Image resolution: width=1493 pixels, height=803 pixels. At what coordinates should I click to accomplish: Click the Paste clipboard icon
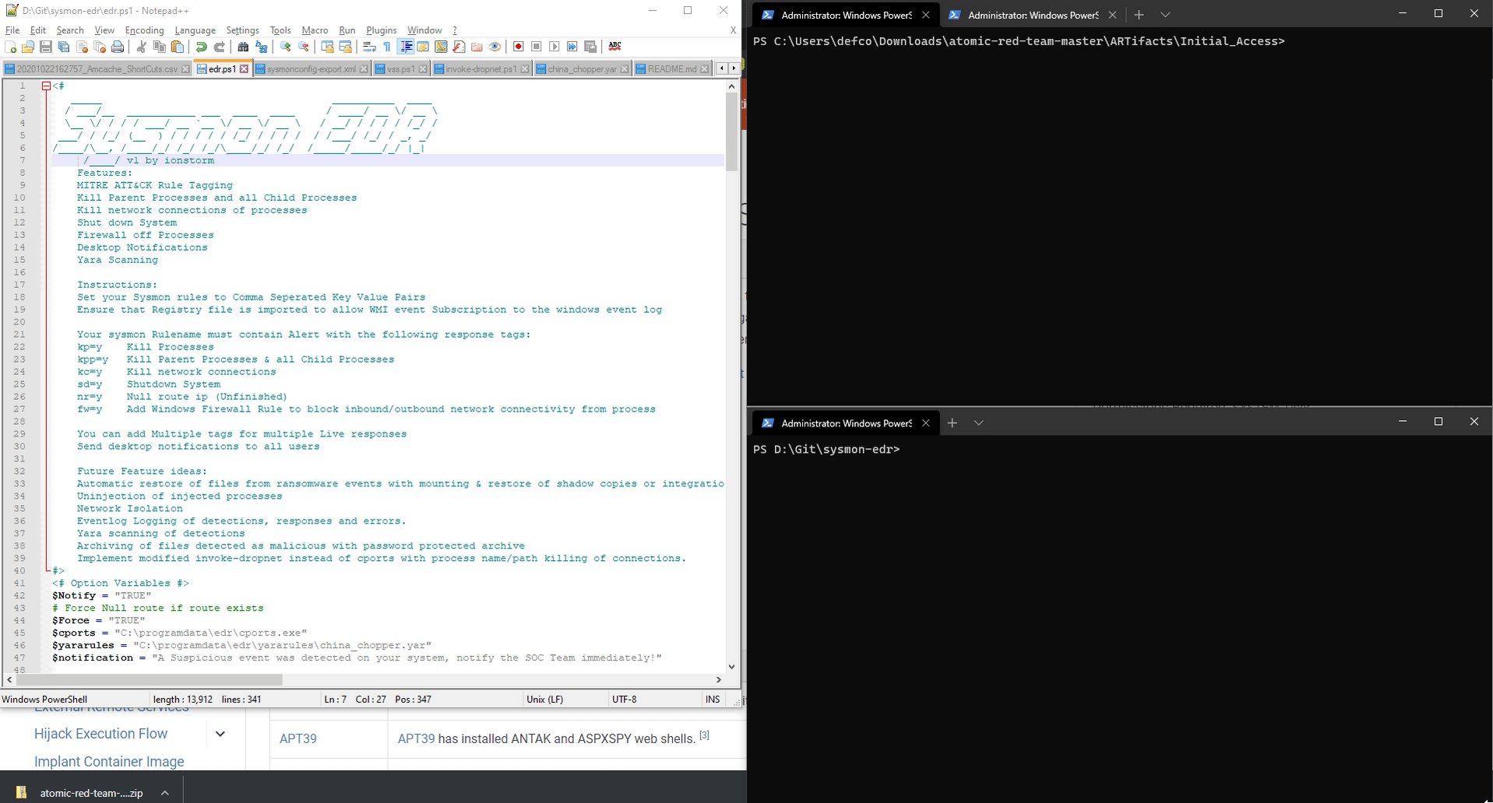pyautogui.click(x=178, y=47)
